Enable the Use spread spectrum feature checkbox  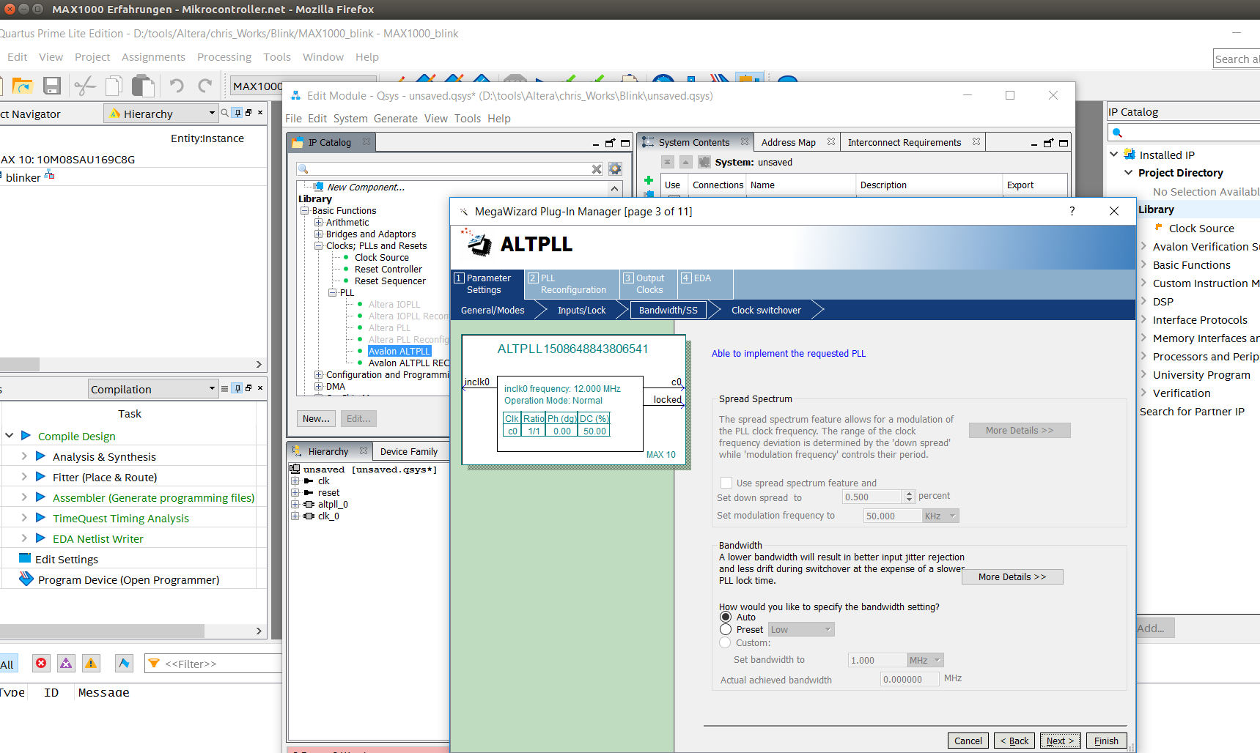click(x=726, y=483)
